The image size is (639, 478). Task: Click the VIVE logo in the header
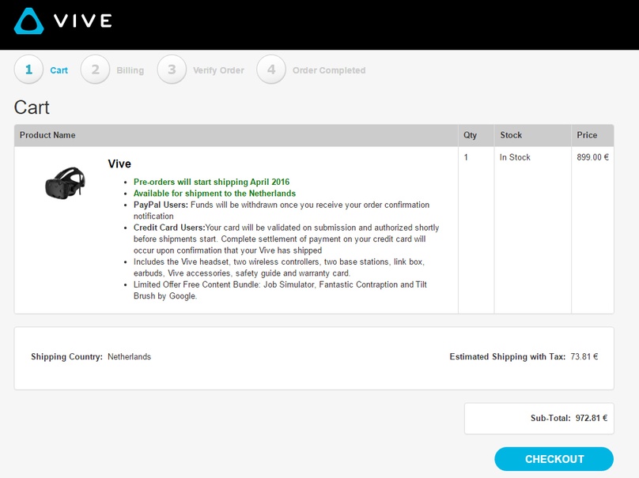pyautogui.click(x=63, y=21)
